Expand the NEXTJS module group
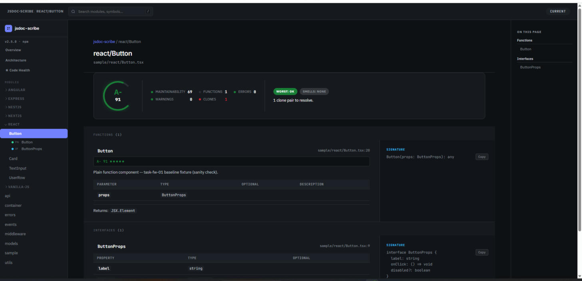 (13, 116)
